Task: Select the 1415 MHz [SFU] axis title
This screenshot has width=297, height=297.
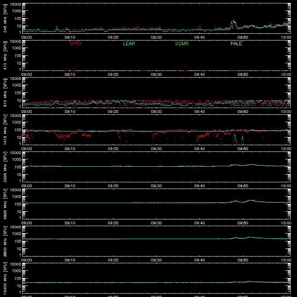Action: point(5,130)
